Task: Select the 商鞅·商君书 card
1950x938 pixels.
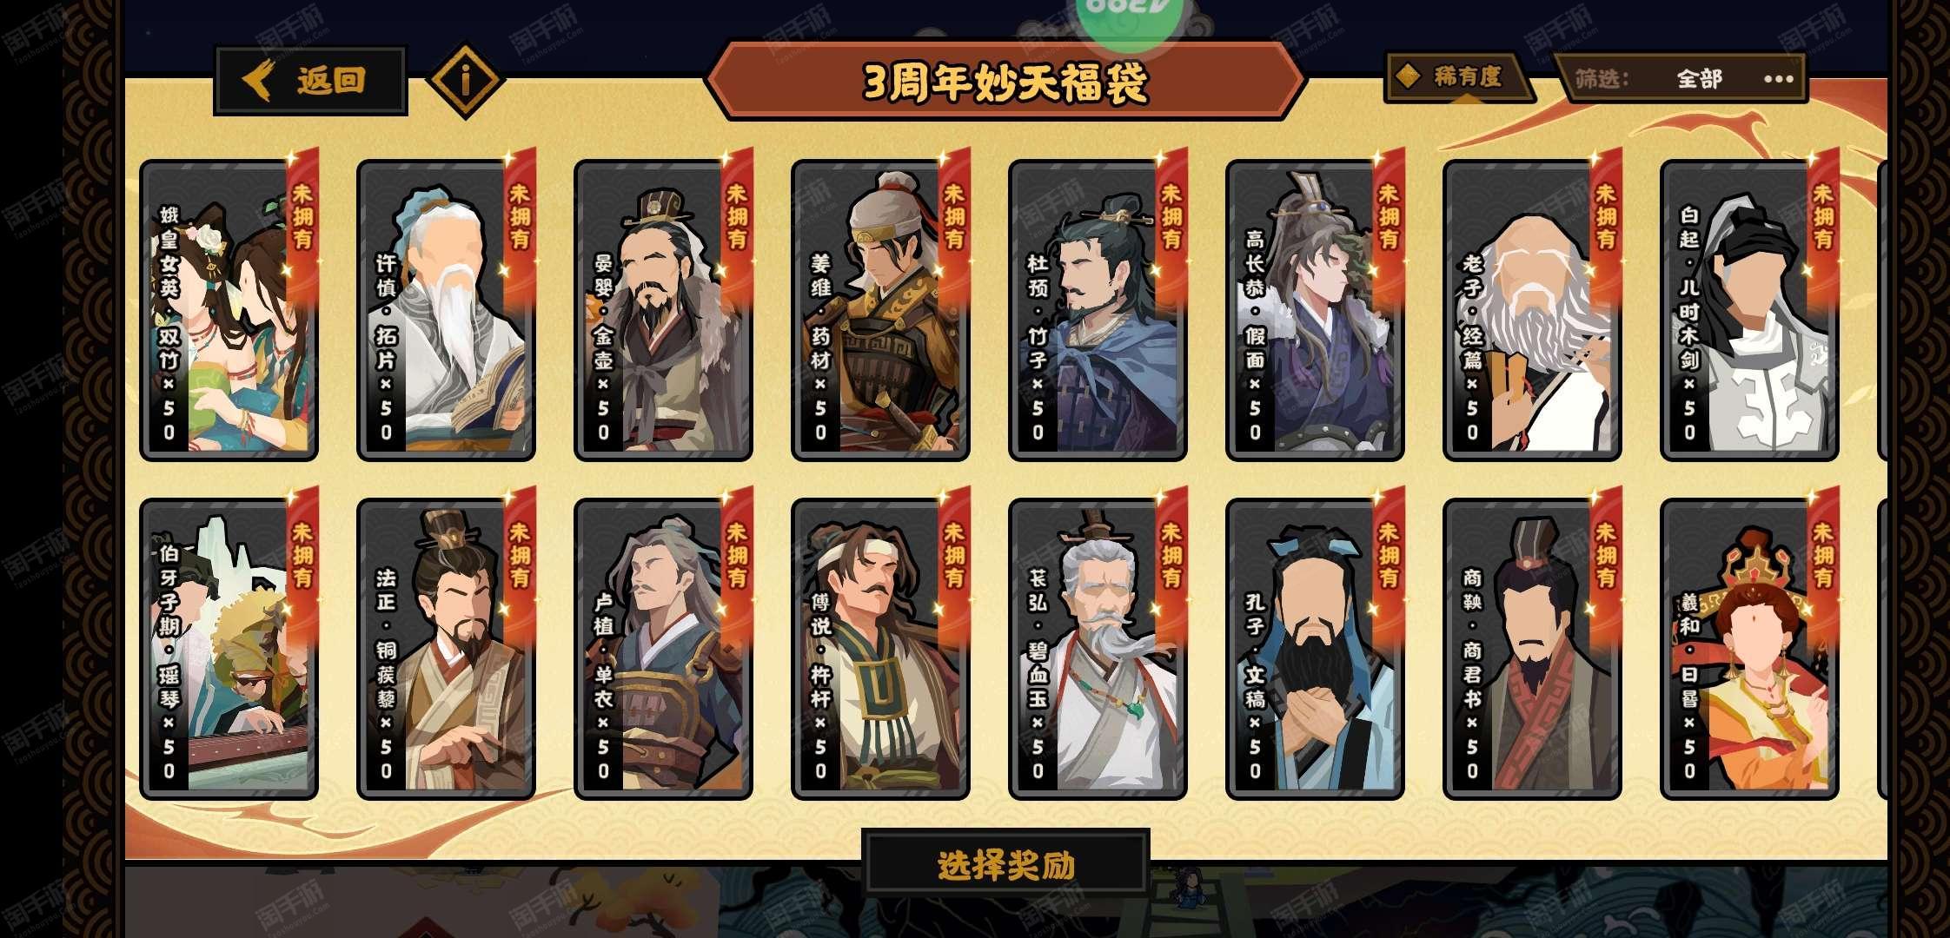Action: click(x=1532, y=649)
